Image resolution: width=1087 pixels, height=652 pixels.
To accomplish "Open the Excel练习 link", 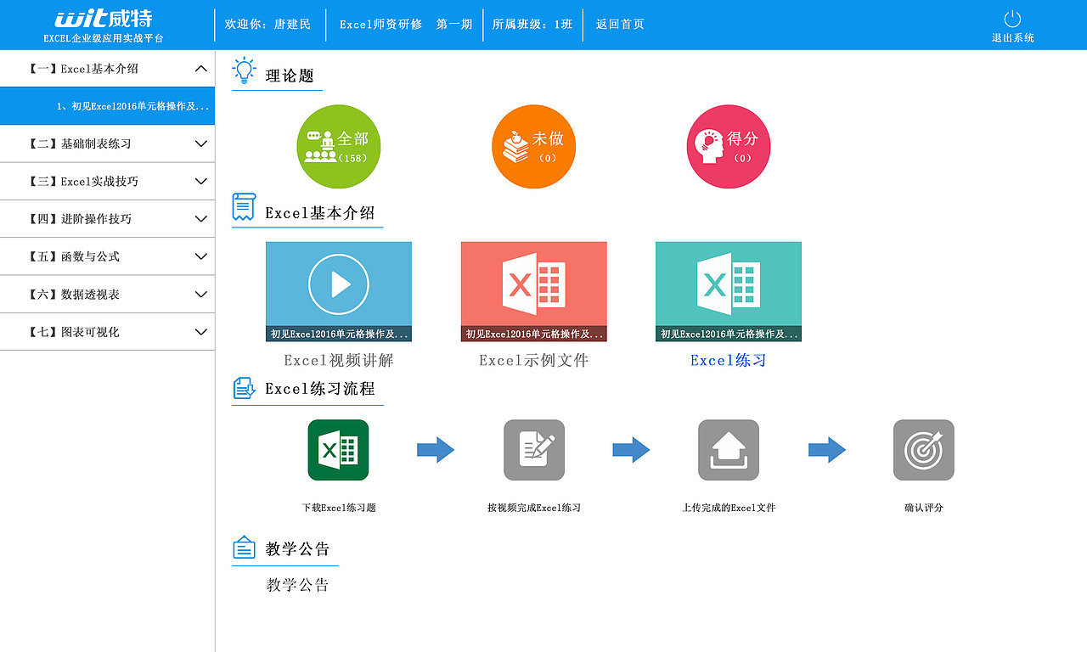I will 728,361.
